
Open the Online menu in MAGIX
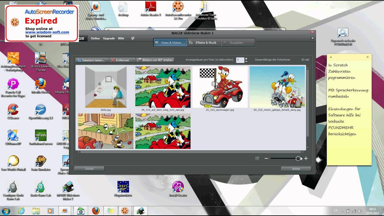pyautogui.click(x=95, y=38)
